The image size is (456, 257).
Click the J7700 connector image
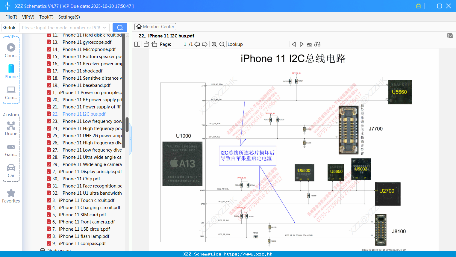click(x=348, y=130)
